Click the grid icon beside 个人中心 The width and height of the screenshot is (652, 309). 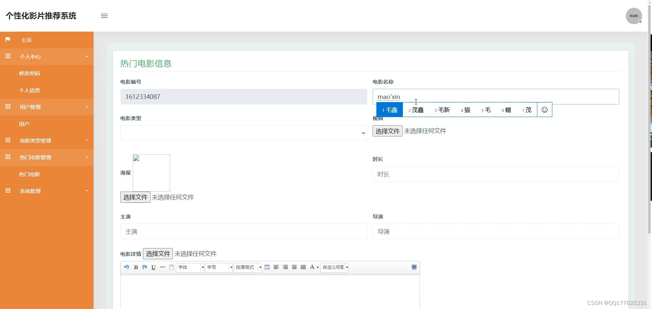(8, 56)
